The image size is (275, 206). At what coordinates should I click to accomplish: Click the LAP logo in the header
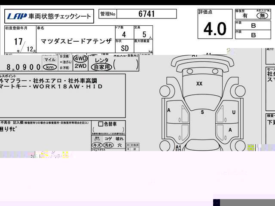tap(16, 17)
